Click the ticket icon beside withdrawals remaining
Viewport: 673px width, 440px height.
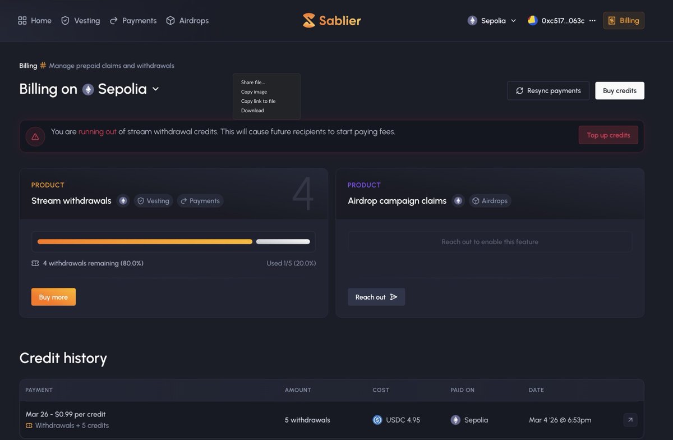point(35,263)
